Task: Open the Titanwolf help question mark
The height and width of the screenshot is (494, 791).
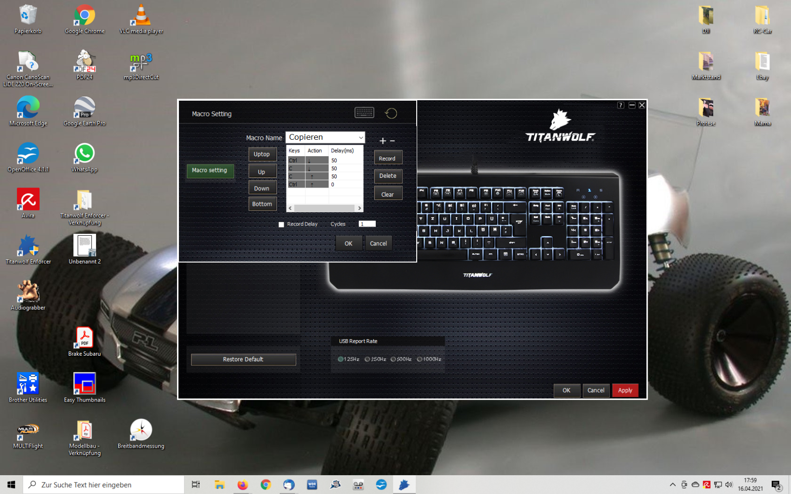Action: point(621,105)
